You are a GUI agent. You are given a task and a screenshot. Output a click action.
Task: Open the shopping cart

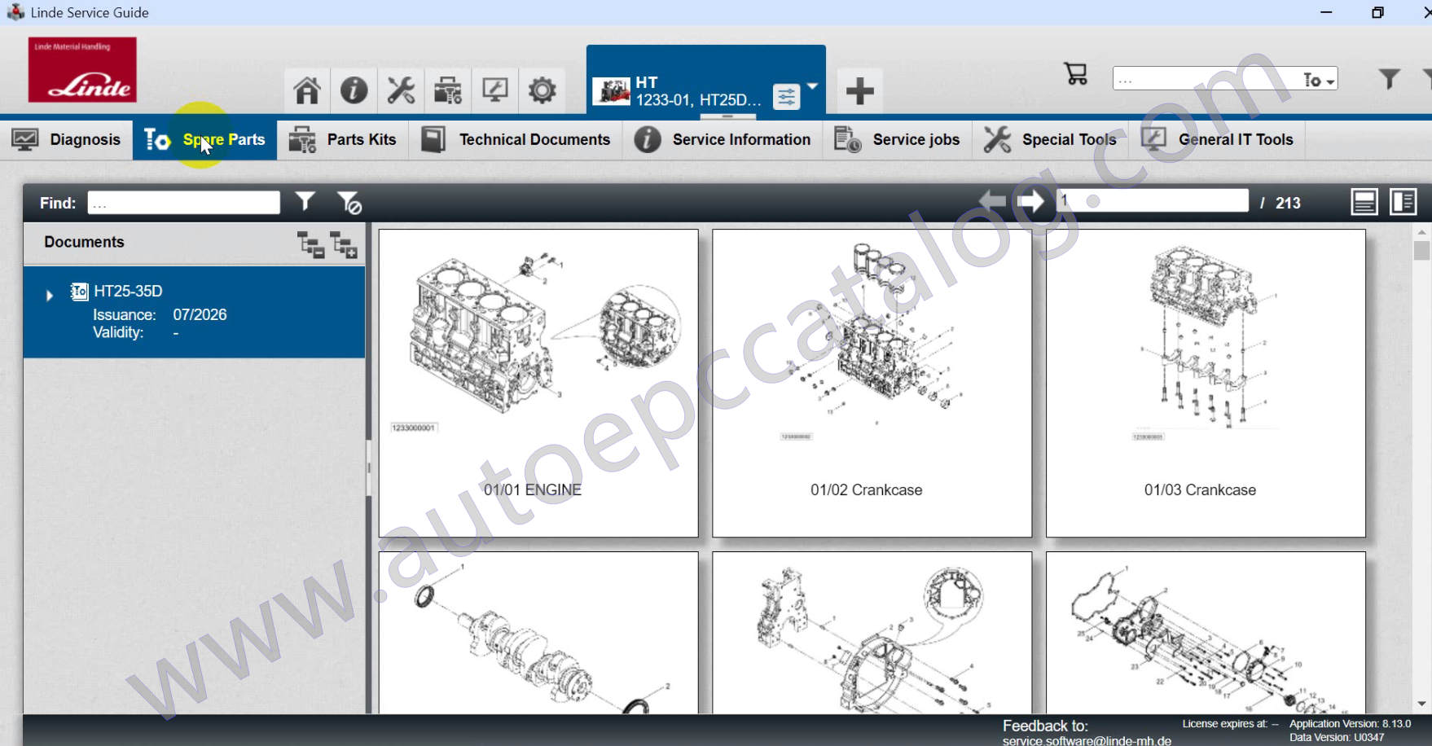coord(1076,74)
